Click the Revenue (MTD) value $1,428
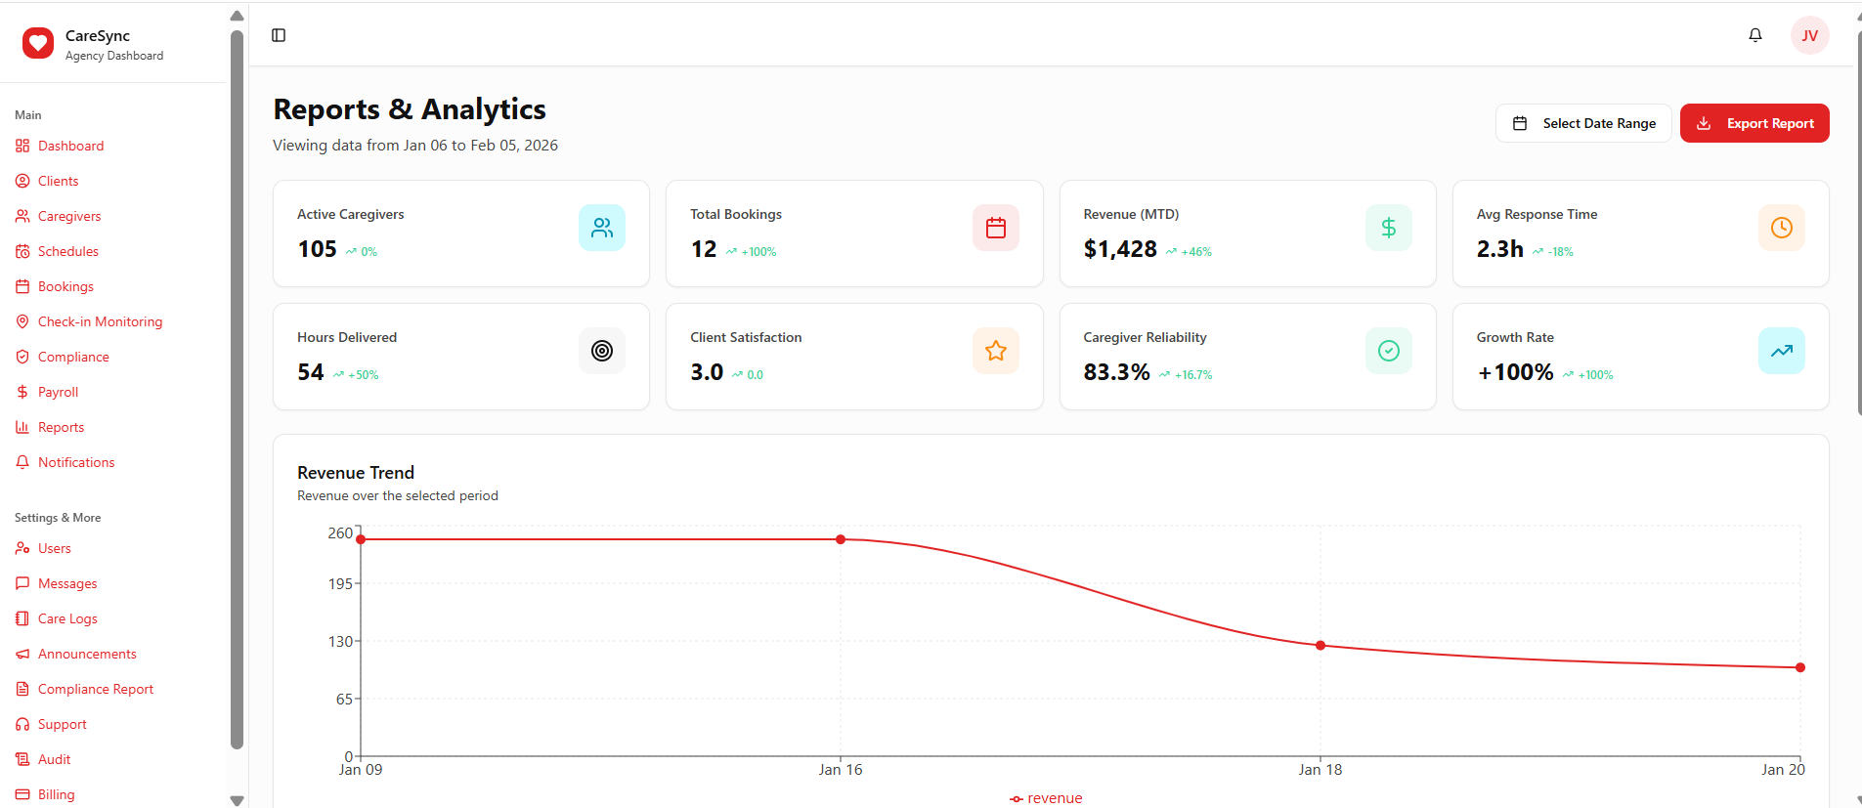Image resolution: width=1862 pixels, height=808 pixels. pos(1120,249)
